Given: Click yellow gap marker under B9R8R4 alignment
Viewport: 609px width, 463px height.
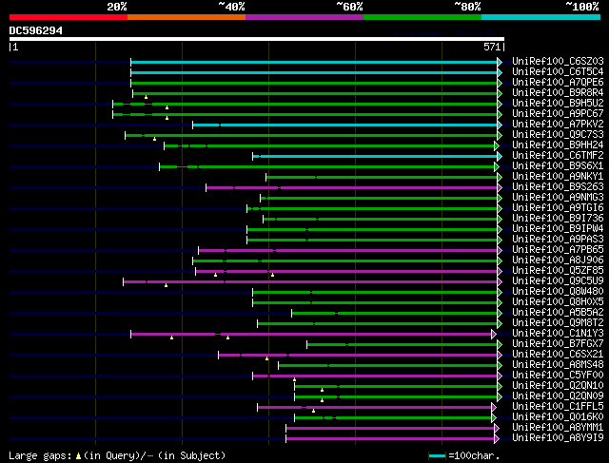Looking at the screenshot, I should pos(146,97).
